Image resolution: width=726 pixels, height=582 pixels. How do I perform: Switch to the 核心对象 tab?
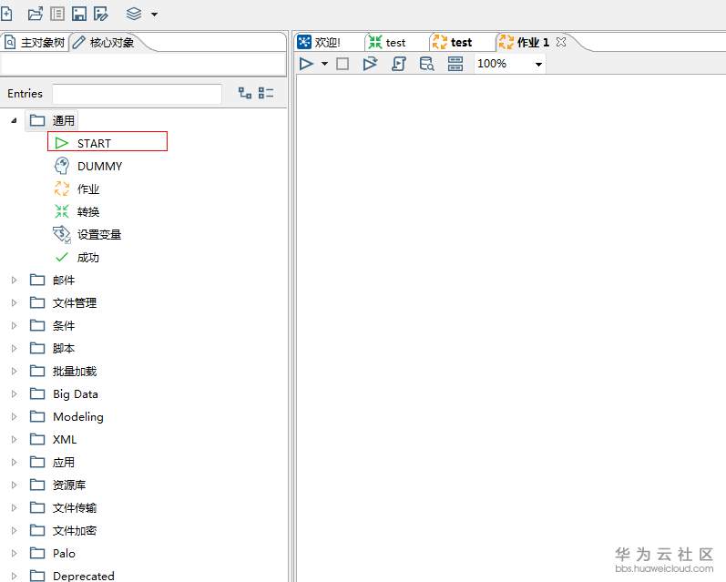tap(104, 43)
